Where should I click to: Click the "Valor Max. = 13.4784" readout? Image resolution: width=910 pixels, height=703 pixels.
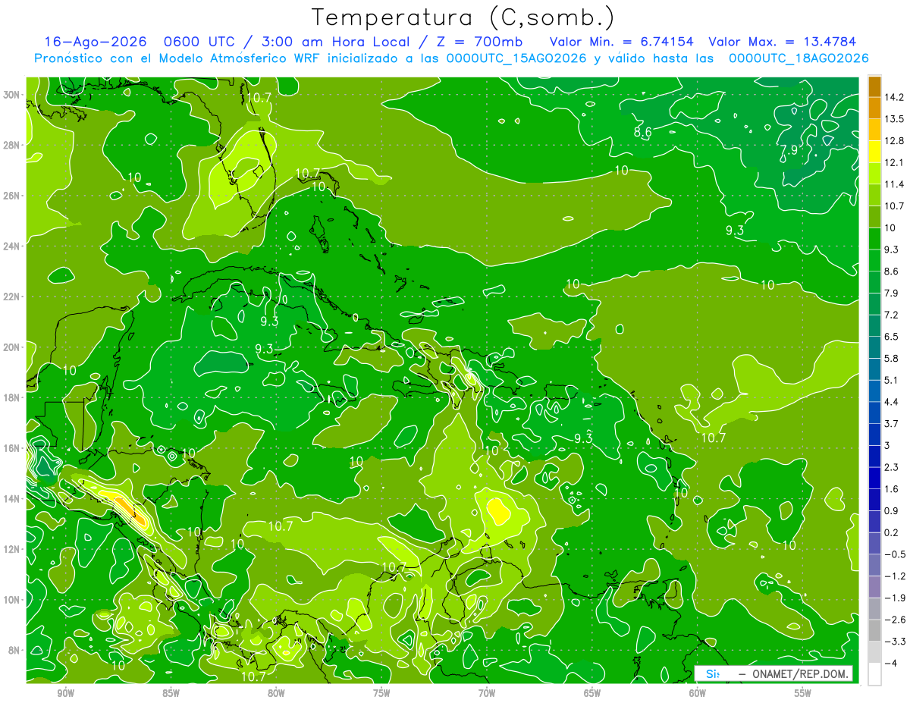(x=782, y=42)
